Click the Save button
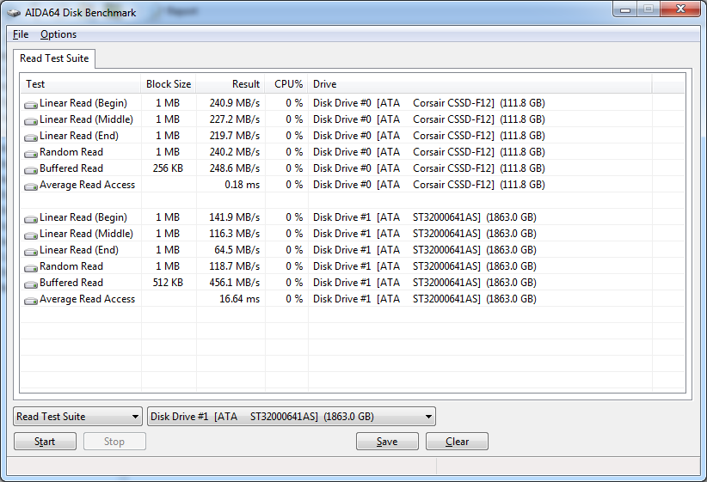Screen dimensions: 707x482 387,442
